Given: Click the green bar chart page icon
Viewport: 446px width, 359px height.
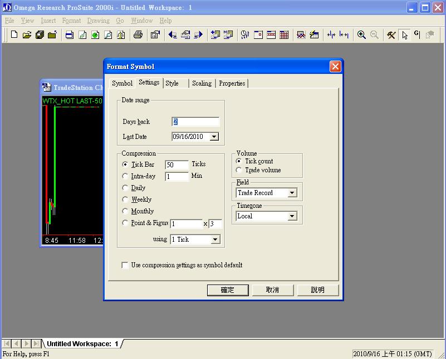Looking at the screenshot, I should tap(82, 34).
